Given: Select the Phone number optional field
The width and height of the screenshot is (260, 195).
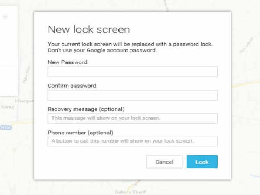Looking at the screenshot, I should click(132, 141).
